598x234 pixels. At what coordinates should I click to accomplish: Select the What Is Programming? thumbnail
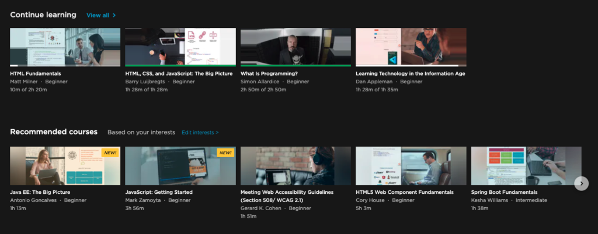tap(295, 47)
